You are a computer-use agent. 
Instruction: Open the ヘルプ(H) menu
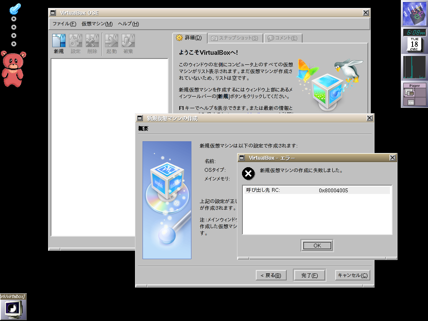(128, 24)
